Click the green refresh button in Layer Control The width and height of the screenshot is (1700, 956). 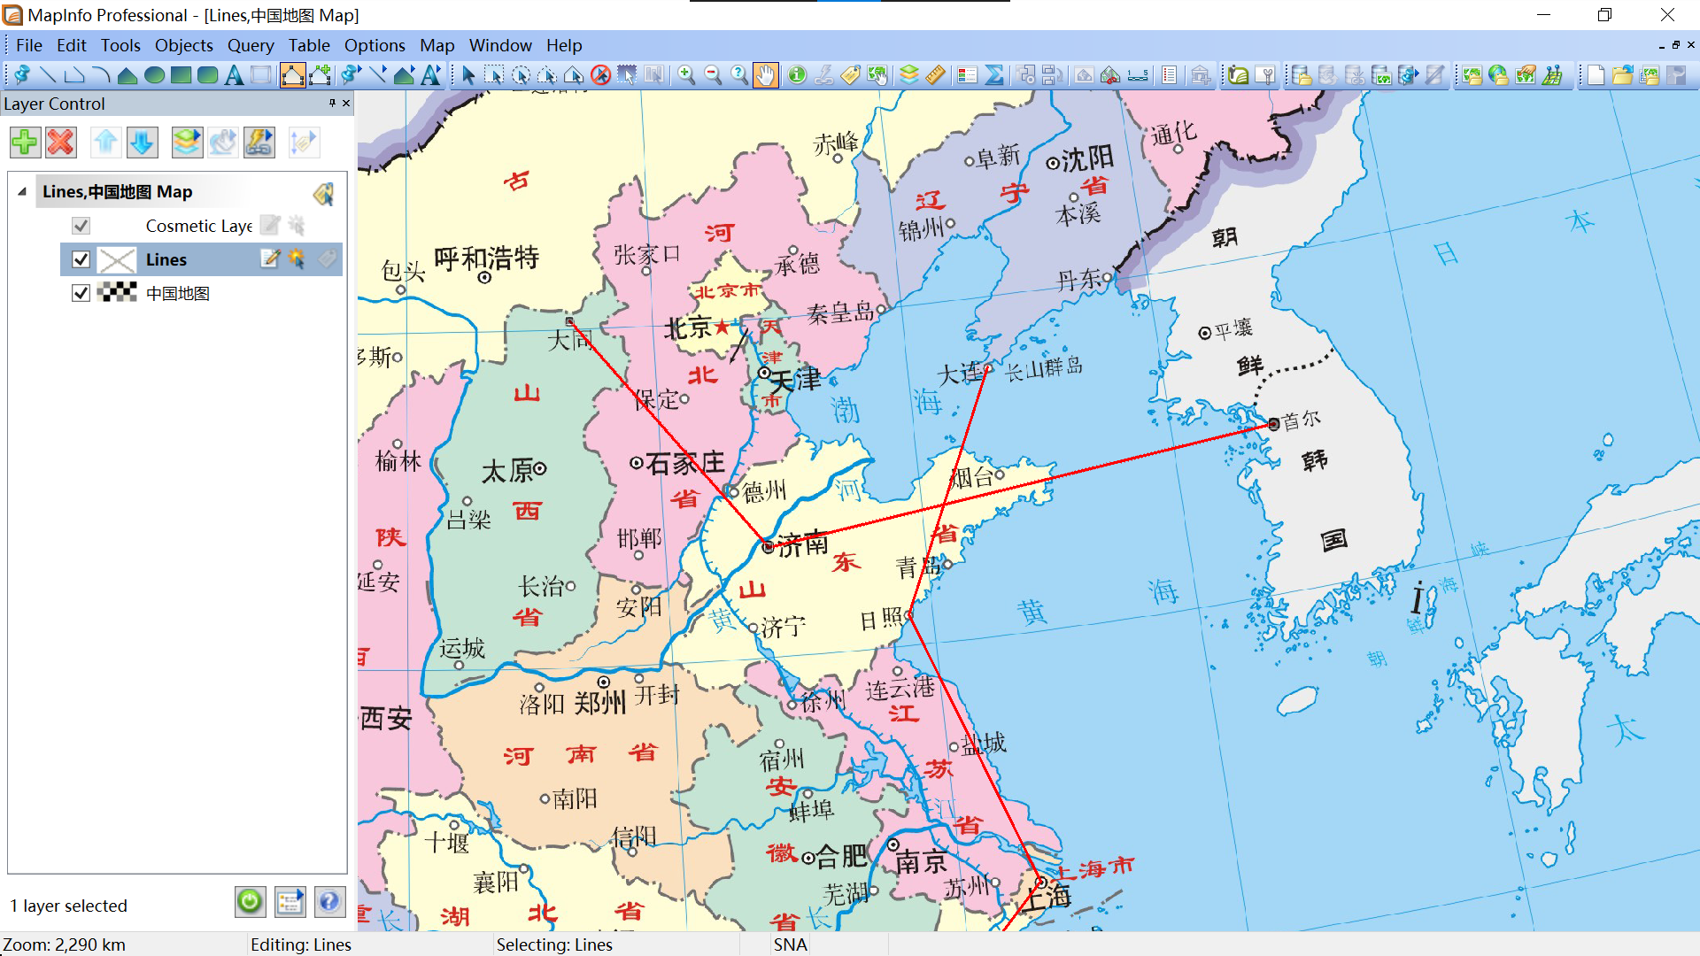[250, 901]
